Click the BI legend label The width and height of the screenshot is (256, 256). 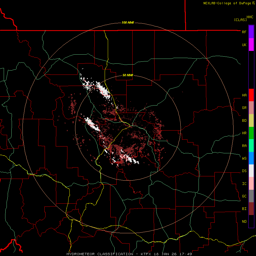point(244,209)
